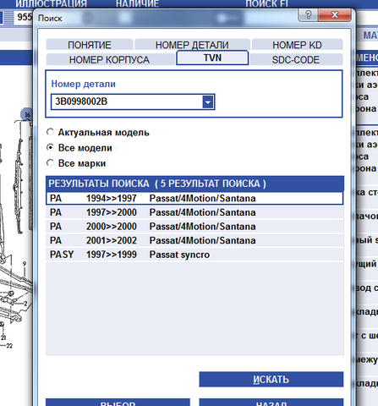Viewport: 378px width, 406px height.
Task: Open the ПОНЯТИЕ search tab
Action: [90, 45]
